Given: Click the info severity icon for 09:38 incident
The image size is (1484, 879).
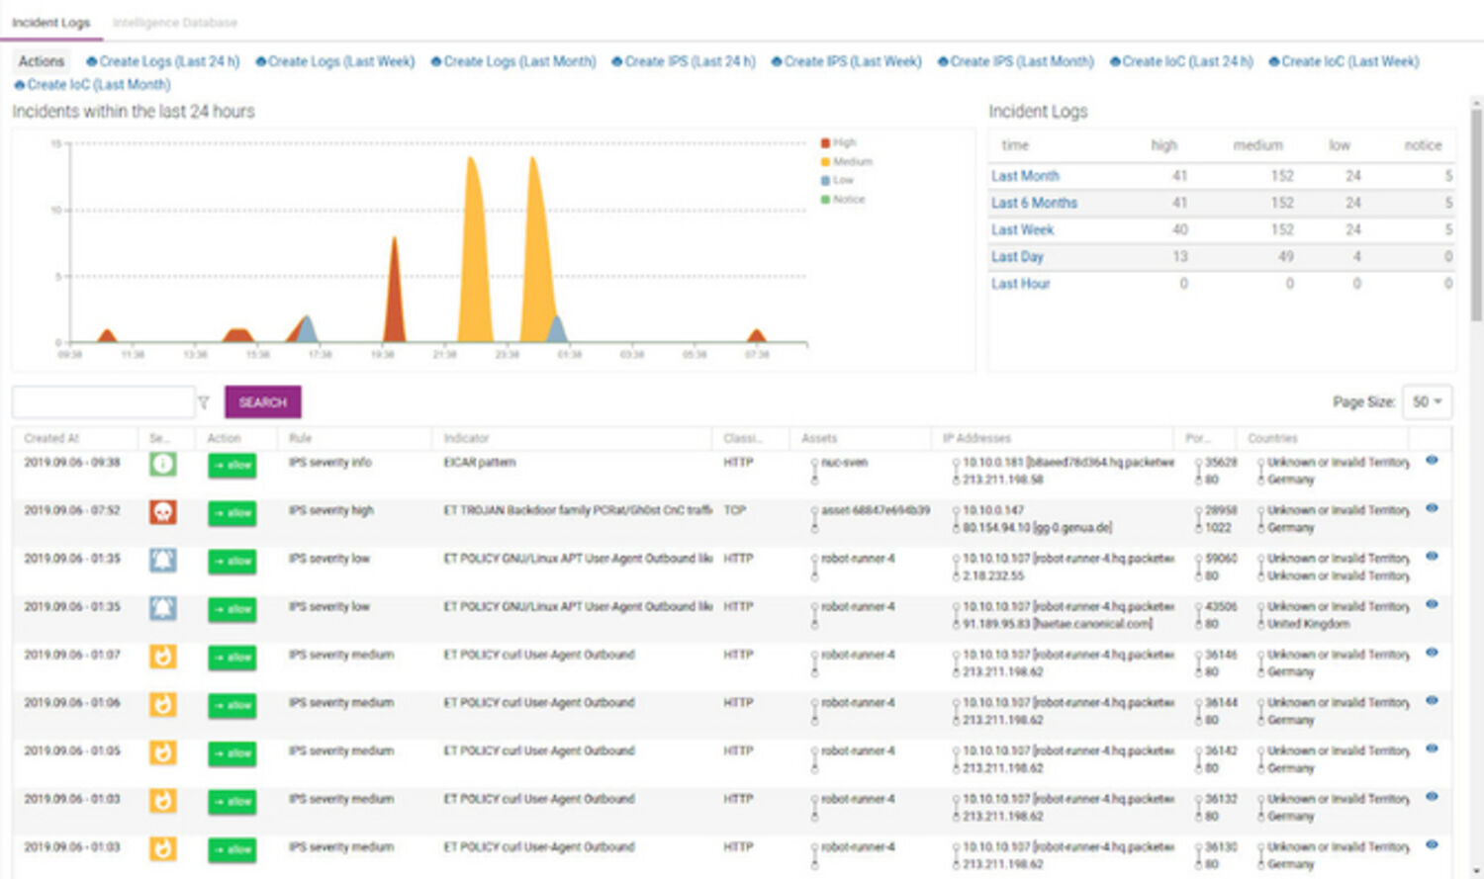Looking at the screenshot, I should coord(163,464).
